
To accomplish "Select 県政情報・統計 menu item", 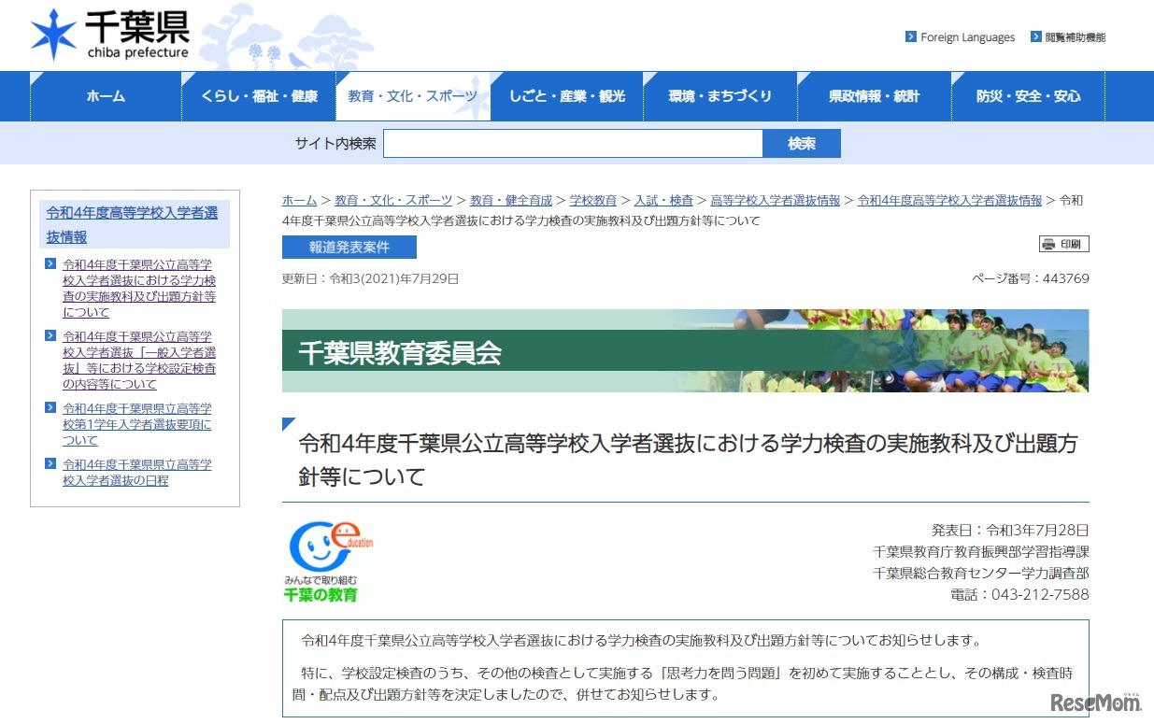I will (x=874, y=95).
